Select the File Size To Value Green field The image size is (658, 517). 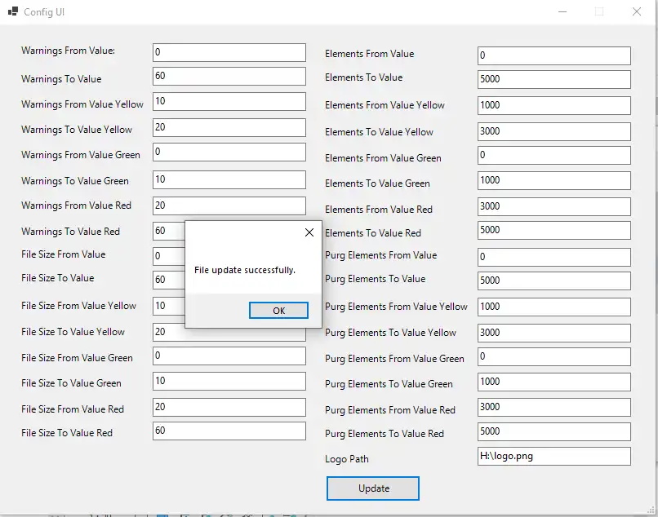click(229, 381)
